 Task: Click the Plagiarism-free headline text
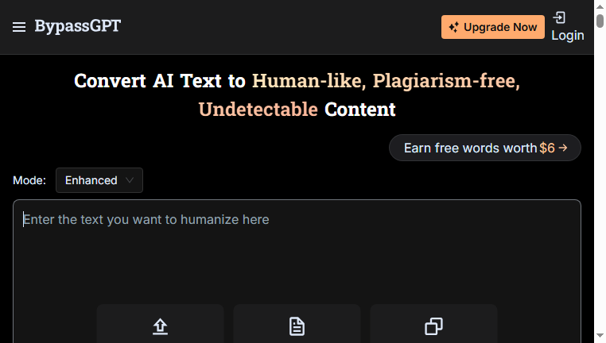[446, 81]
